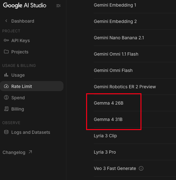The height and width of the screenshot is (180, 176).
Task: Open the Projects page
Action: pyautogui.click(x=20, y=52)
